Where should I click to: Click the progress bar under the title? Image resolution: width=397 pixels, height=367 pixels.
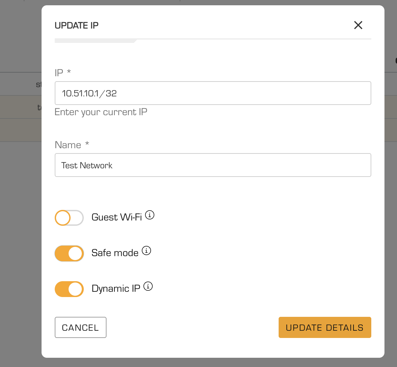(213, 40)
